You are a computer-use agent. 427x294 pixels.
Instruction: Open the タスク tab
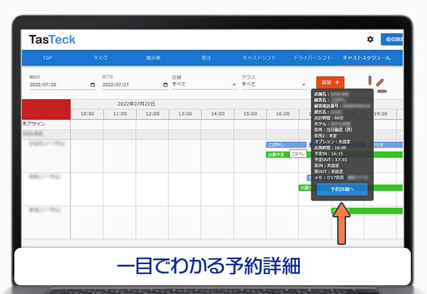pyautogui.click(x=100, y=58)
